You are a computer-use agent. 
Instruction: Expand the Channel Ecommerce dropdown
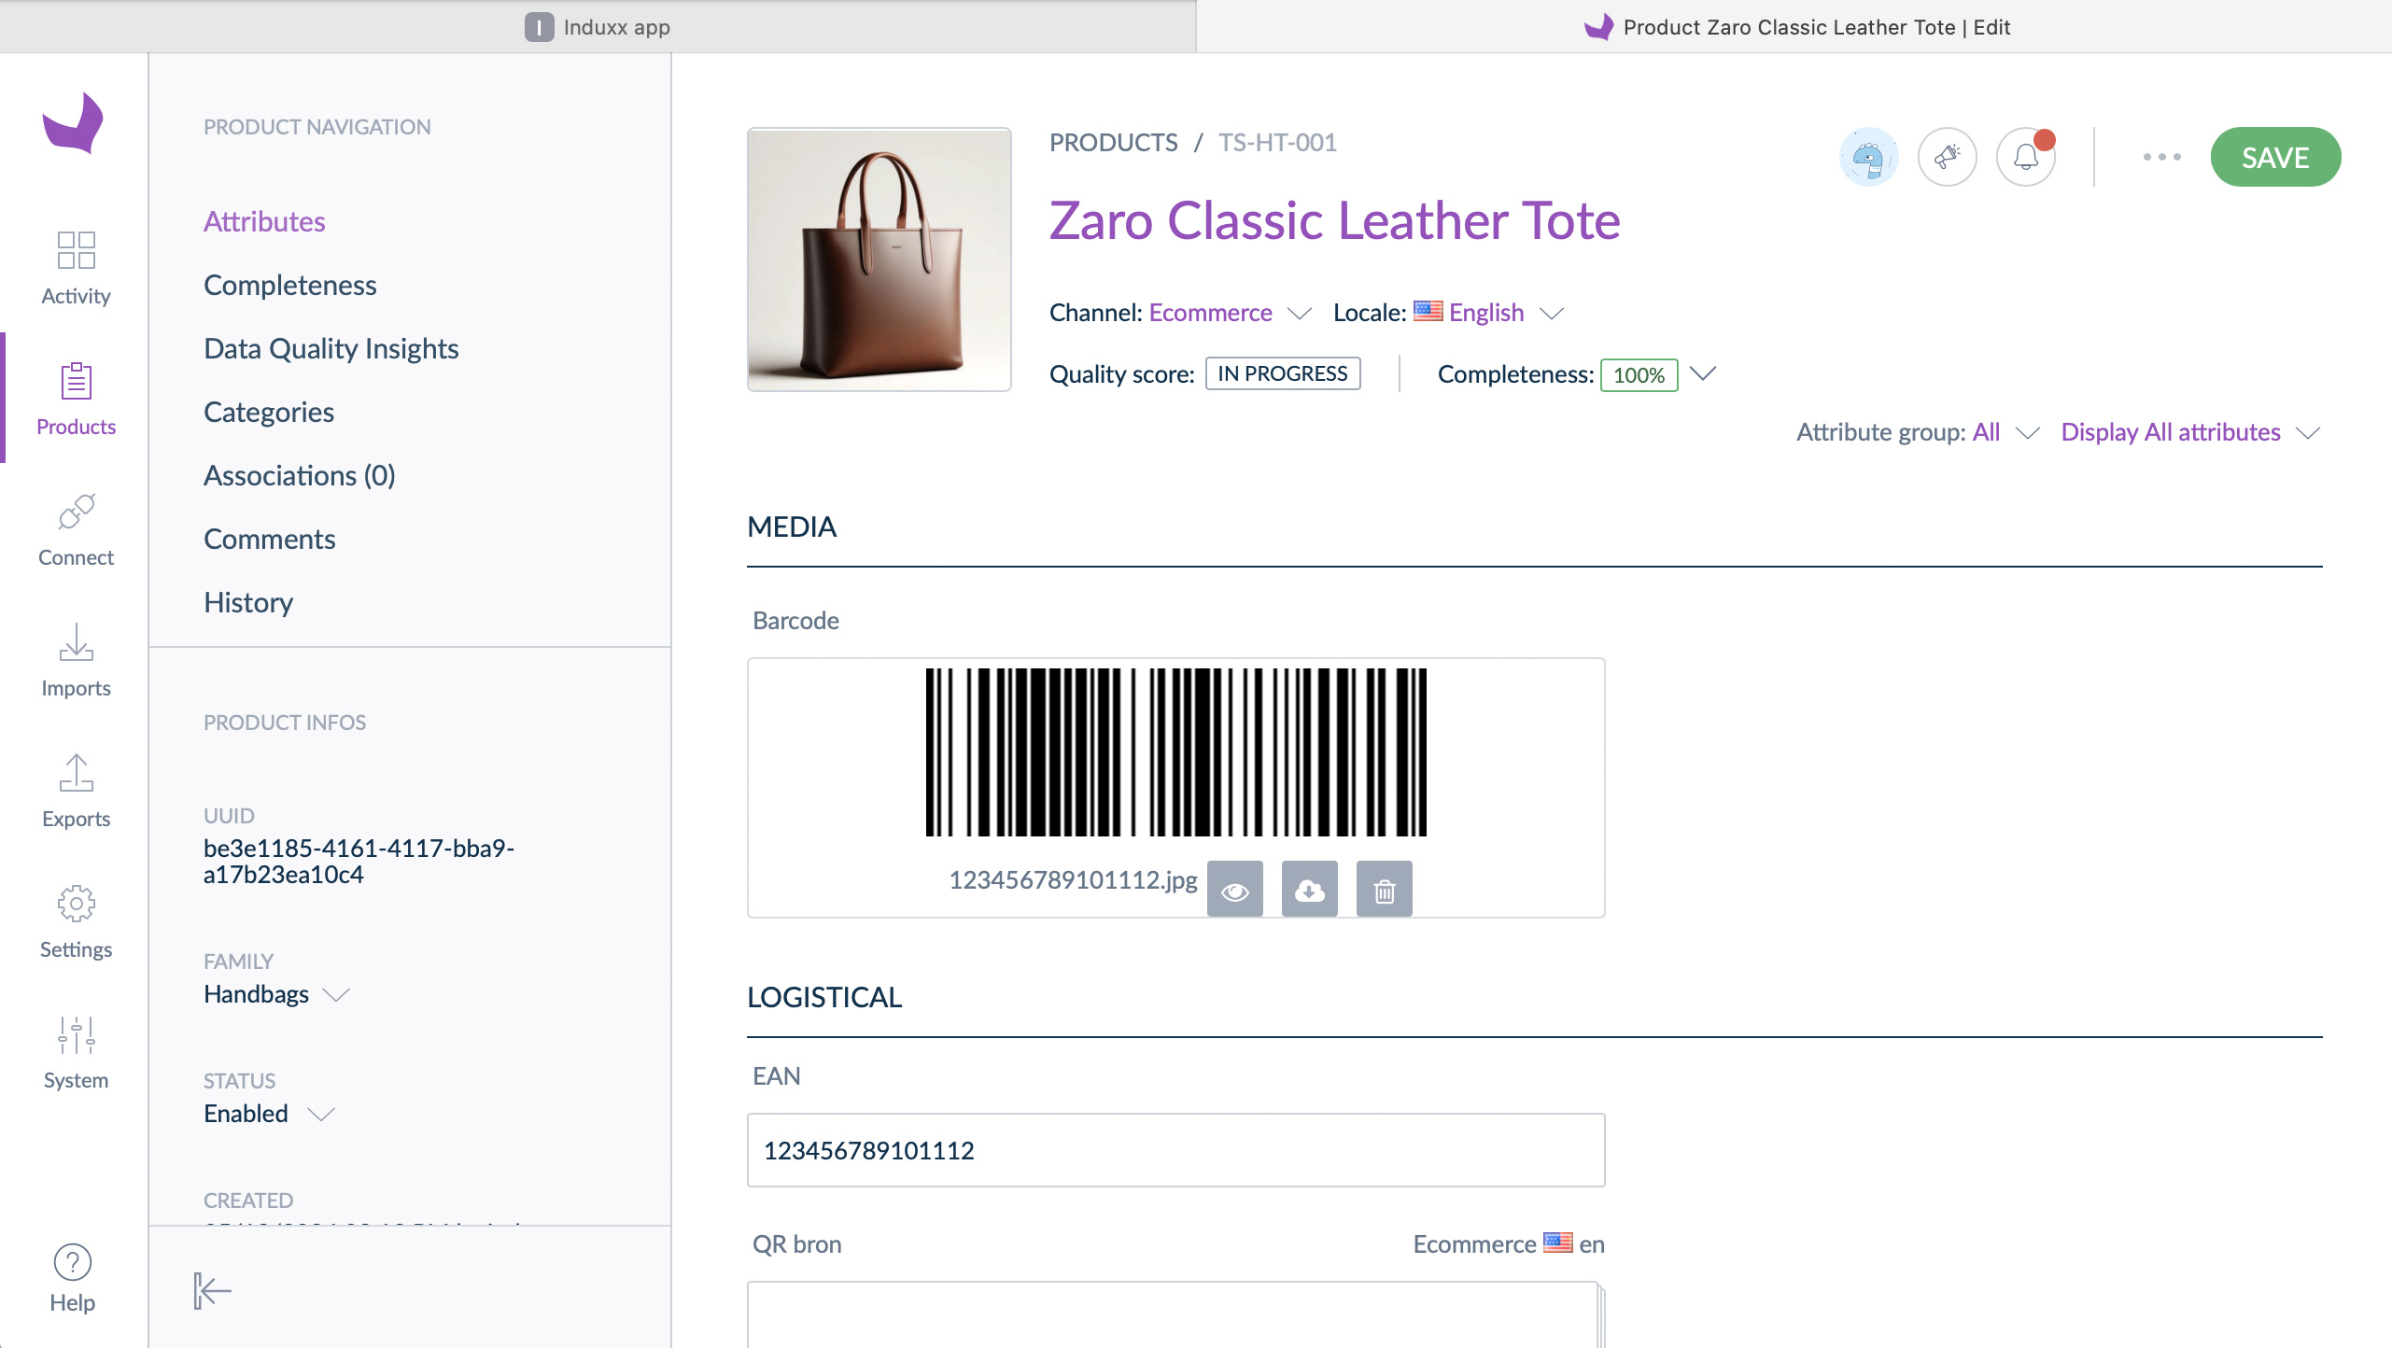pyautogui.click(x=1300, y=312)
